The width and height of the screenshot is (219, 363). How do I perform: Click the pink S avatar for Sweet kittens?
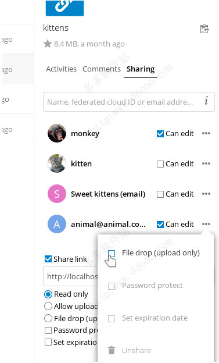pos(57,194)
